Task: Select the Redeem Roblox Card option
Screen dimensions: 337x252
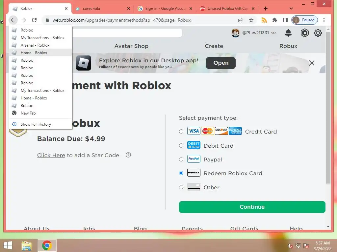Action: [x=181, y=173]
